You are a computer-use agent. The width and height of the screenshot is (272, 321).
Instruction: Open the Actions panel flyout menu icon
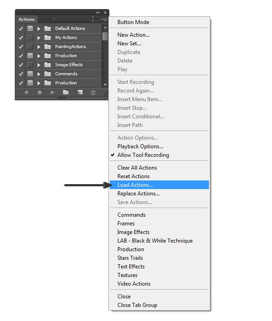[104, 19]
